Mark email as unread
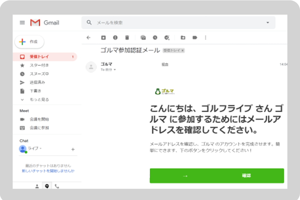This screenshot has height=200, width=300. pos(143,38)
